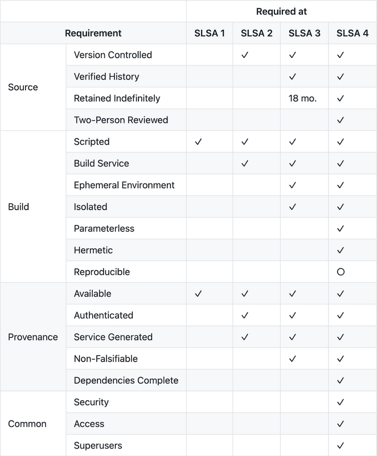Click the "Required at" header cell

pos(281,11)
